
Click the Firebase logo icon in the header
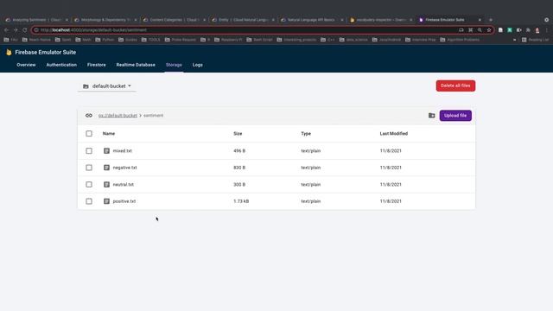(x=9, y=52)
